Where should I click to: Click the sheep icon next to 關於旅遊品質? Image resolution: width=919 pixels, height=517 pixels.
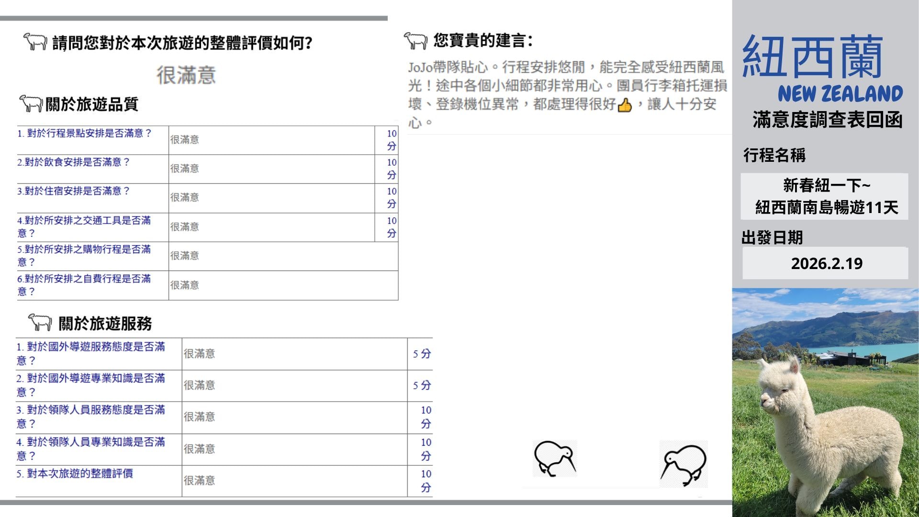31,103
